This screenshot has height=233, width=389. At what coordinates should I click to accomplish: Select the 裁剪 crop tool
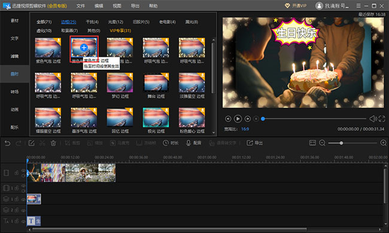point(72,143)
